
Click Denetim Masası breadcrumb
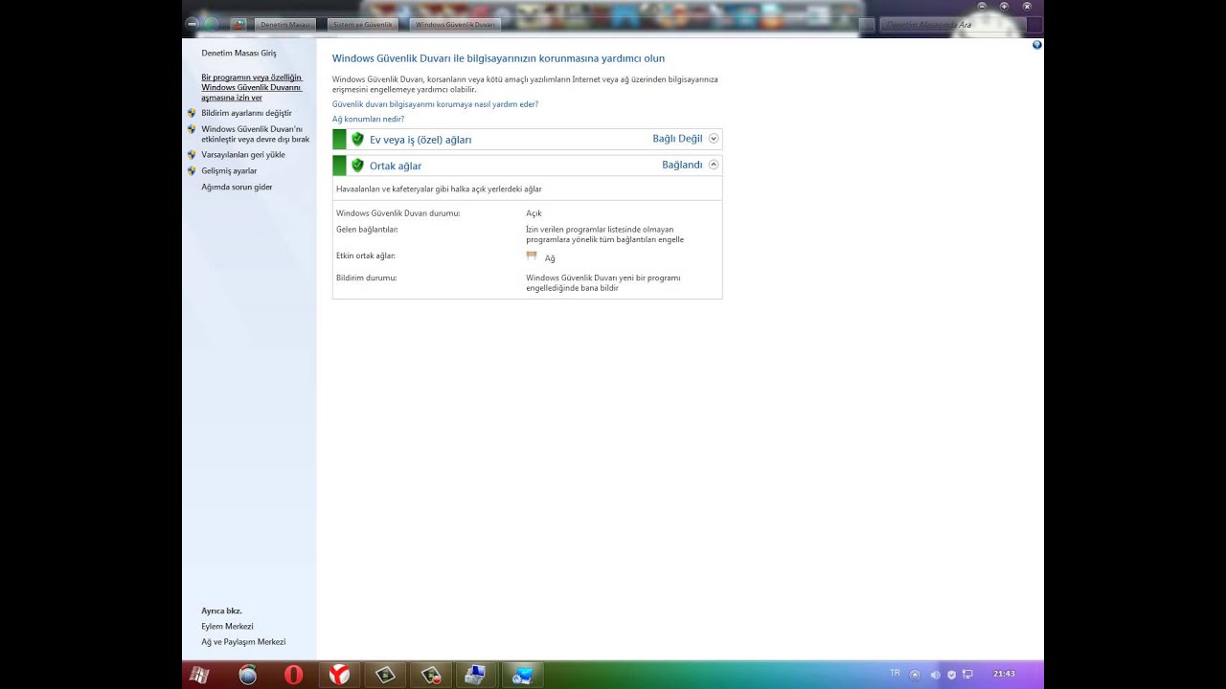pos(284,24)
